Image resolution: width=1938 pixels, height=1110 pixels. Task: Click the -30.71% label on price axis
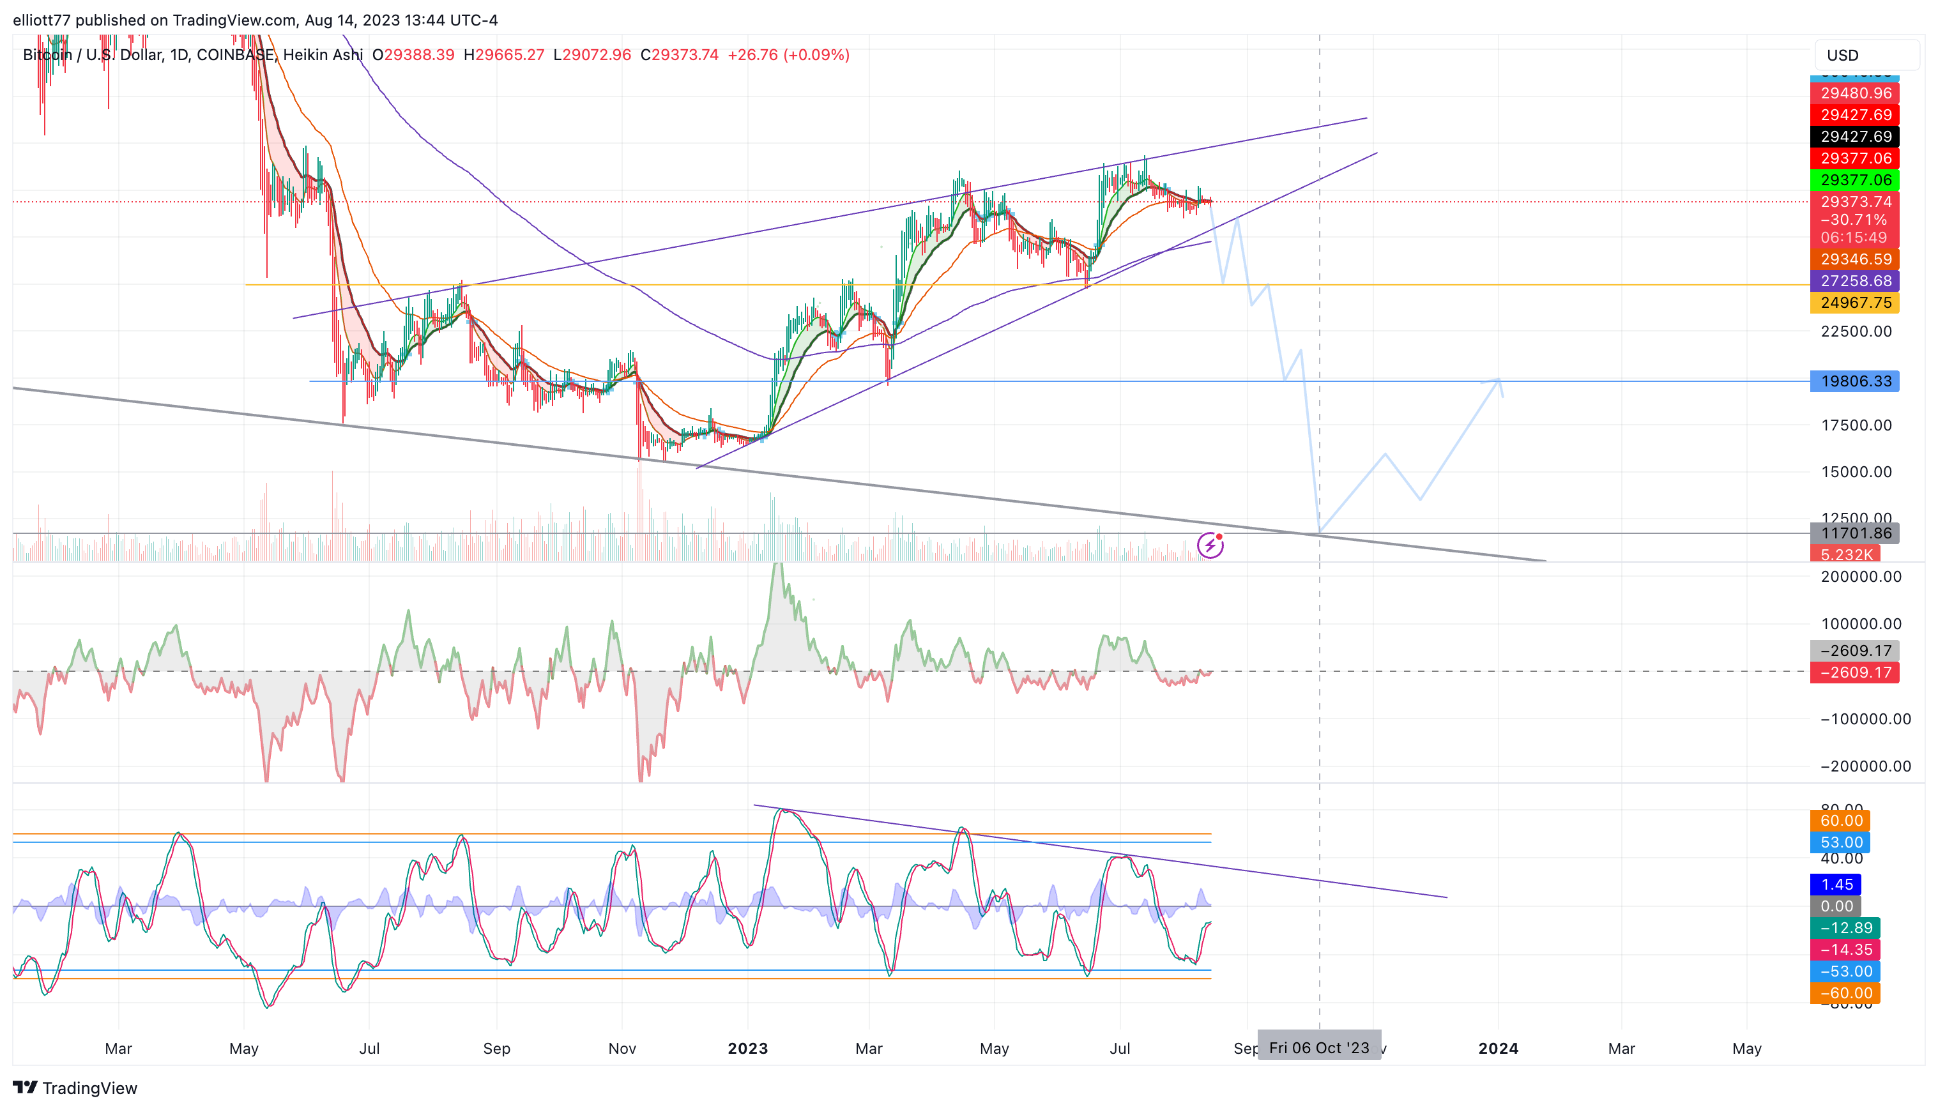pyautogui.click(x=1854, y=220)
